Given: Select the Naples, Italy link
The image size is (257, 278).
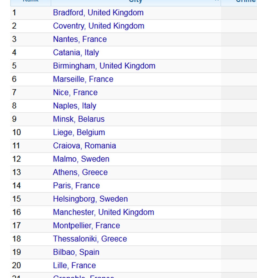Looking at the screenshot, I should coord(74,106).
